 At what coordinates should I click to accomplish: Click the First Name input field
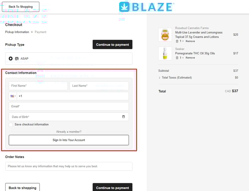pyautogui.click(x=38, y=86)
